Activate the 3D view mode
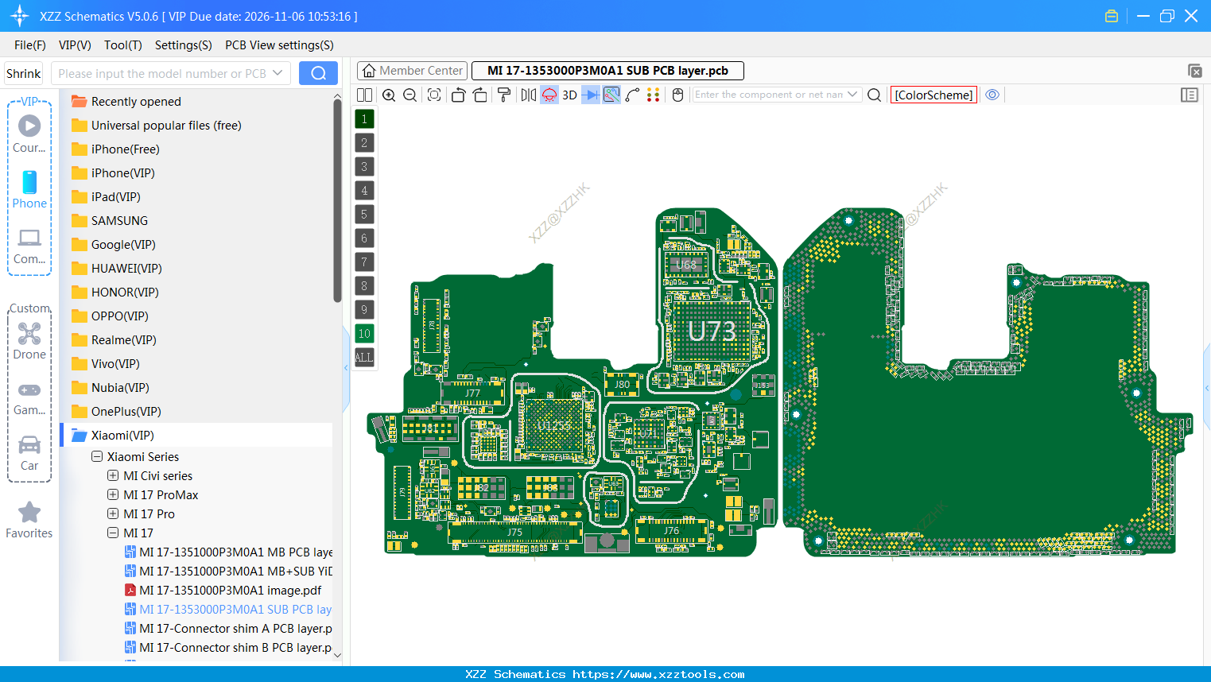Image resolution: width=1211 pixels, height=682 pixels. coord(569,95)
